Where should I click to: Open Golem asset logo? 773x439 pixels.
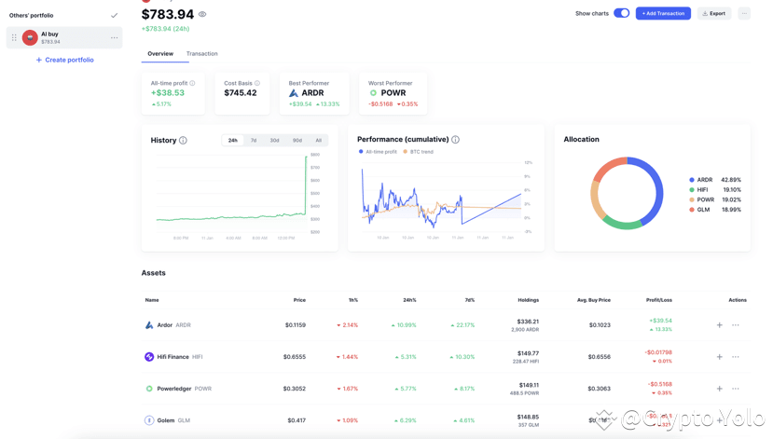click(x=149, y=420)
